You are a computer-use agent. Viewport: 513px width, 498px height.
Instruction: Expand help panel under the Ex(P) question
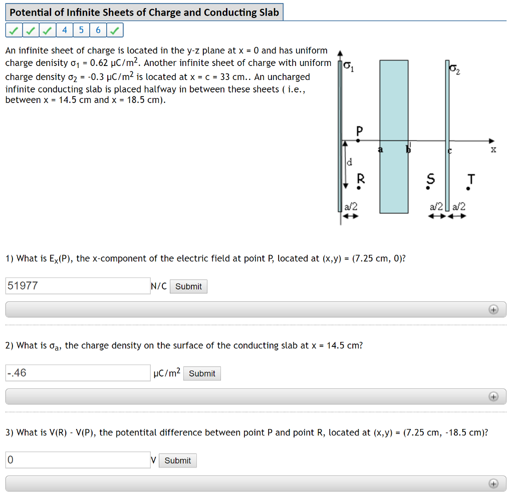pos(493,309)
